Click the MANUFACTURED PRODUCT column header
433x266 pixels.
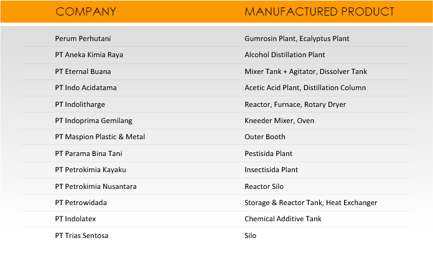tap(319, 12)
